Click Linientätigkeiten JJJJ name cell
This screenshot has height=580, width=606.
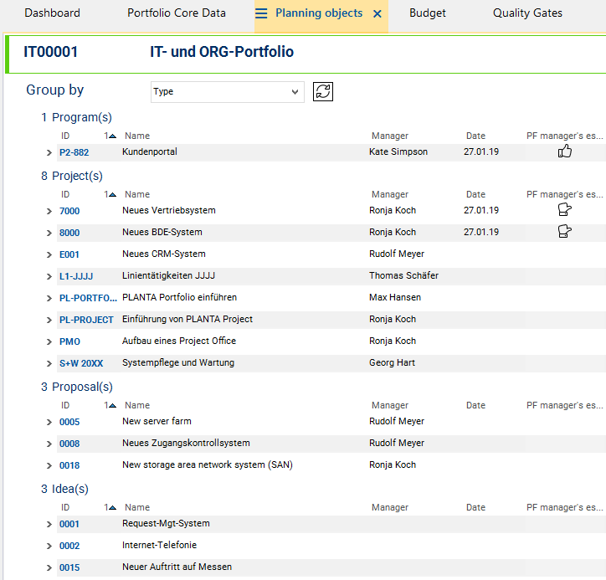point(168,275)
